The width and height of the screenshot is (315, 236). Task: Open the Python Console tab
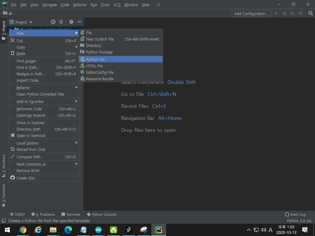(x=102, y=214)
